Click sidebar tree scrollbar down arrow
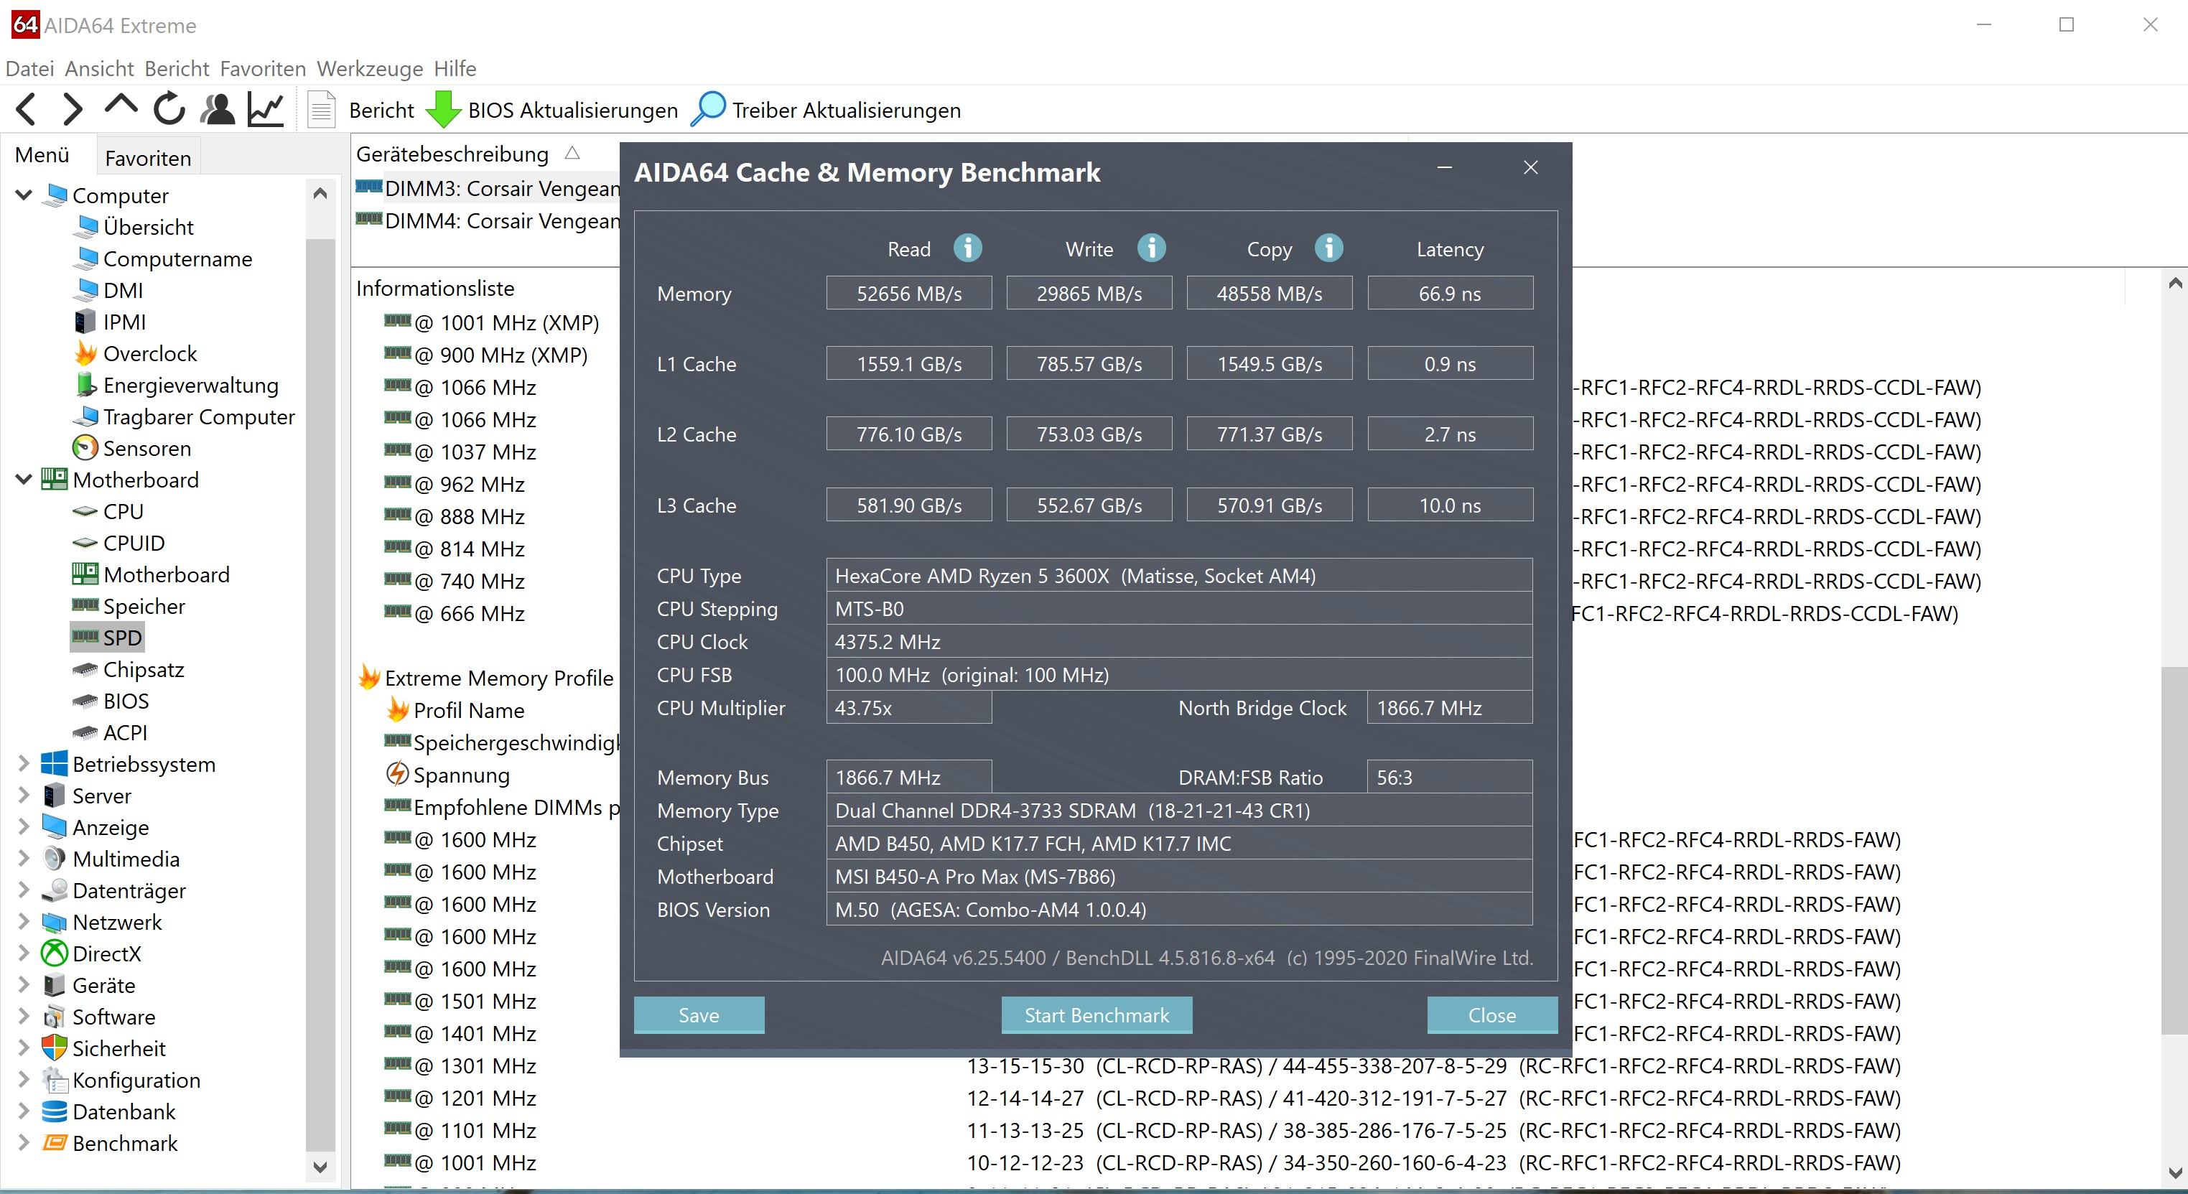The width and height of the screenshot is (2188, 1194). pyautogui.click(x=320, y=1167)
